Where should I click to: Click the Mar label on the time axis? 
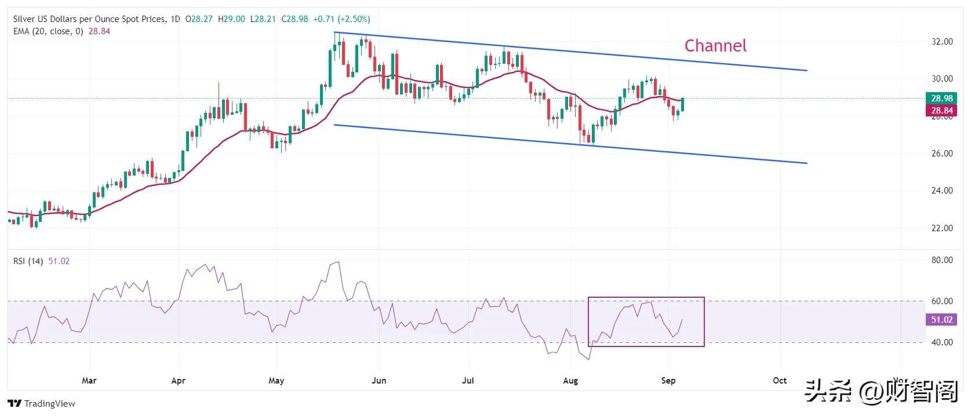pos(89,381)
